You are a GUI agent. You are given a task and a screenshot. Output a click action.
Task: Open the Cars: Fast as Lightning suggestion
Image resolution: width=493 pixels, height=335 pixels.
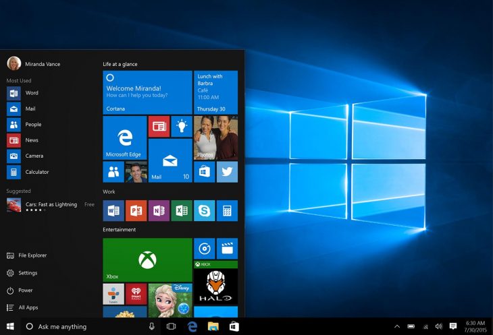pos(50,206)
